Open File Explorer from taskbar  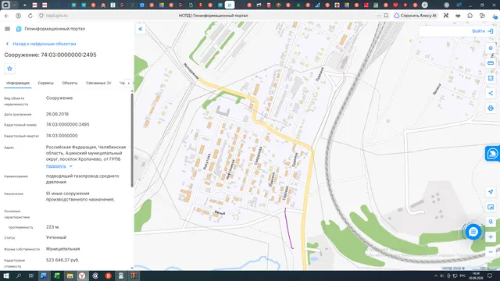[x=70, y=276]
